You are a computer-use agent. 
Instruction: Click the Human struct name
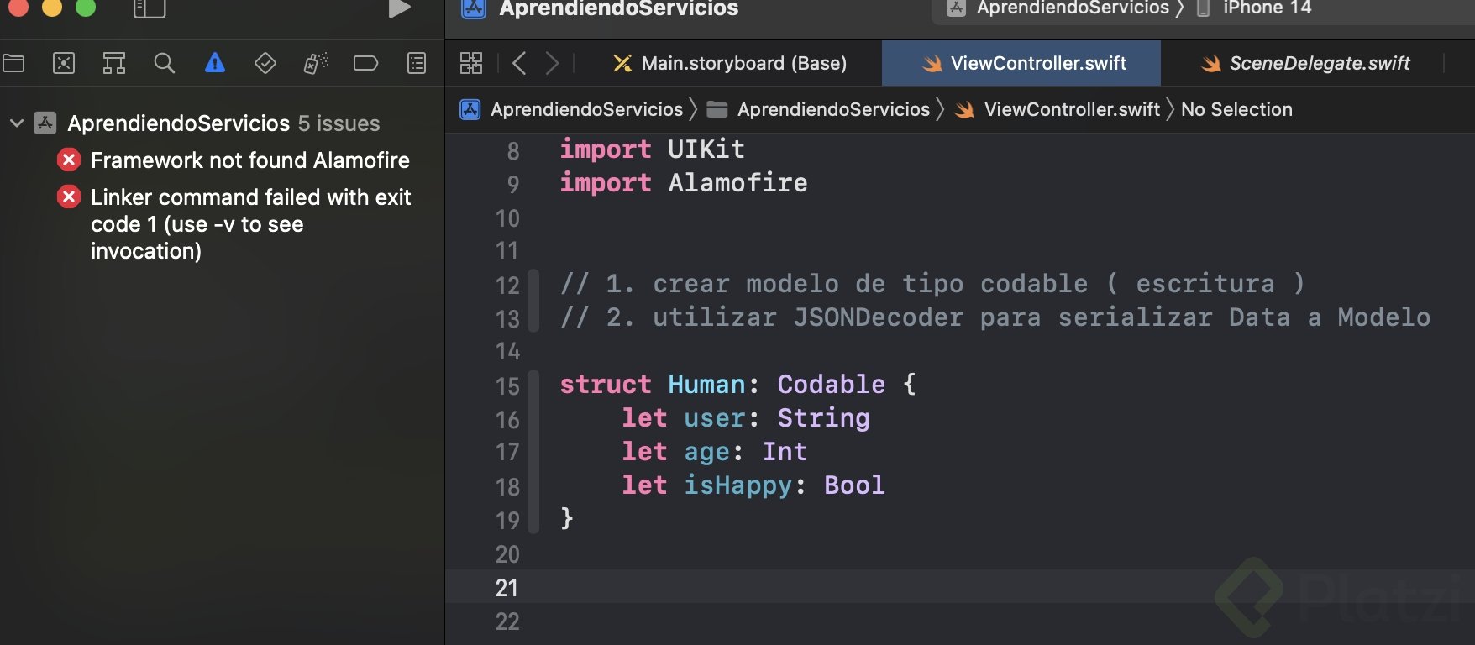coord(706,385)
